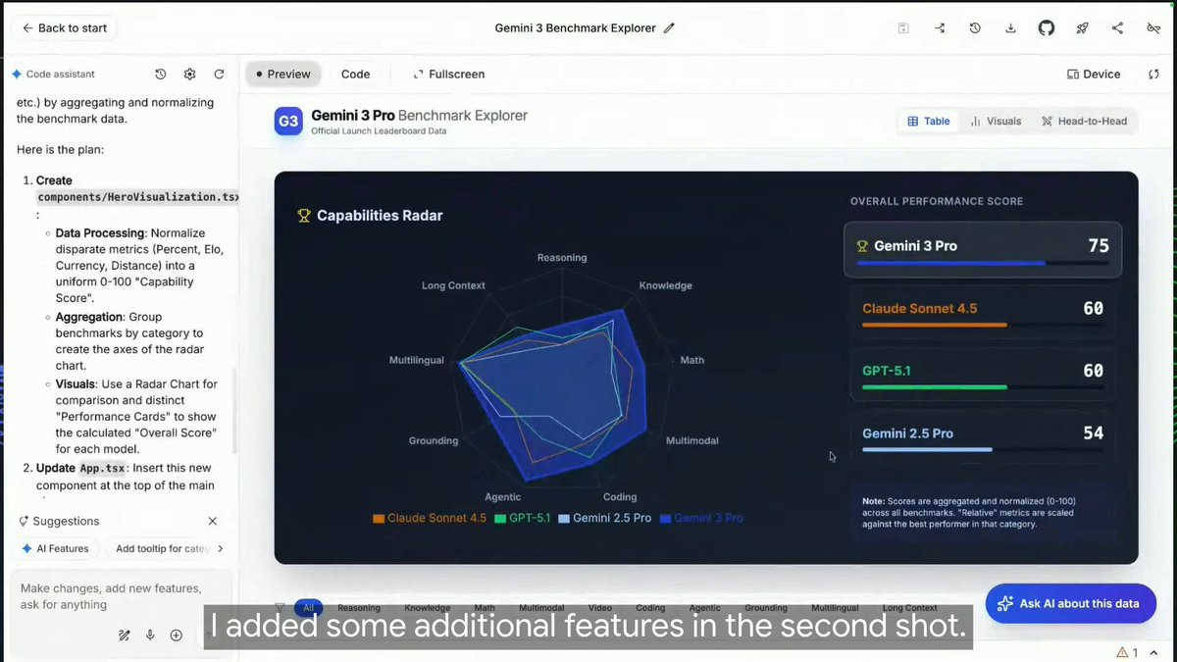Image resolution: width=1177 pixels, height=662 pixels.
Task: Click Ask AI about this data button
Action: (x=1071, y=603)
